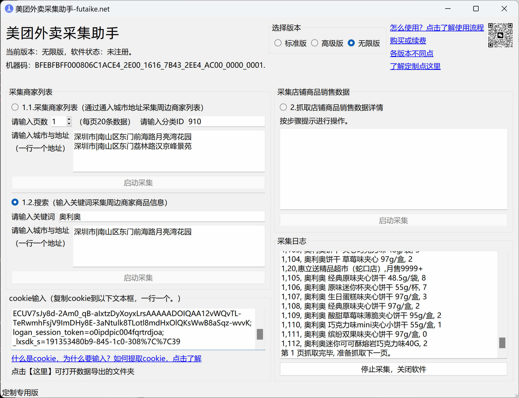
Task: Click the 分类ID field containing 910
Action: [x=226, y=122]
